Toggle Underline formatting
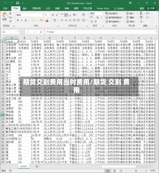 tap(26, 20)
